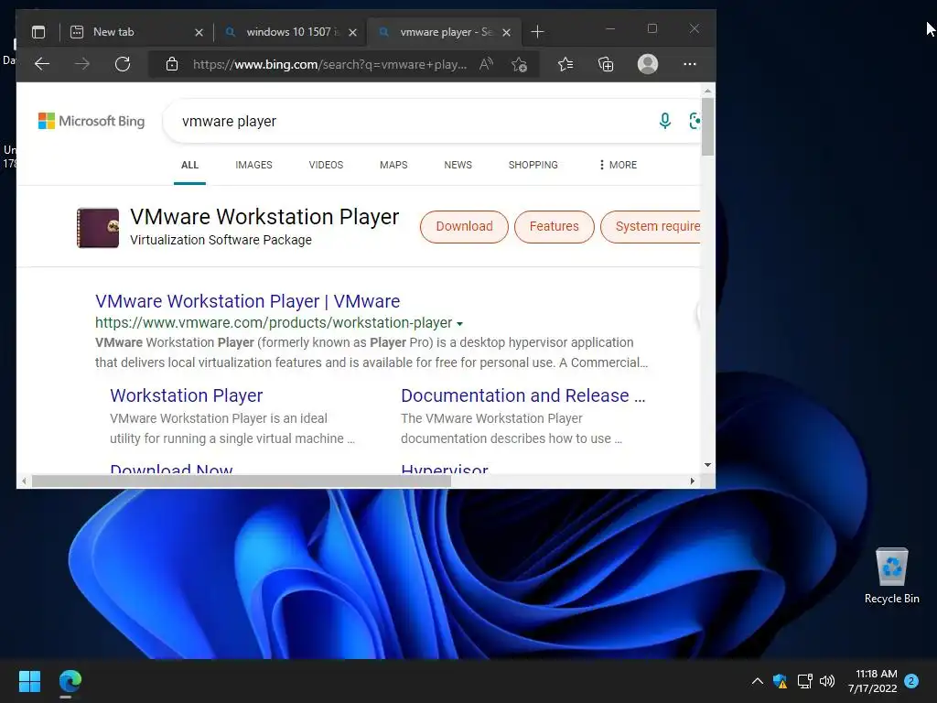Add this page to favorites star icon
Screen dimensions: 937x703
(x=520, y=64)
